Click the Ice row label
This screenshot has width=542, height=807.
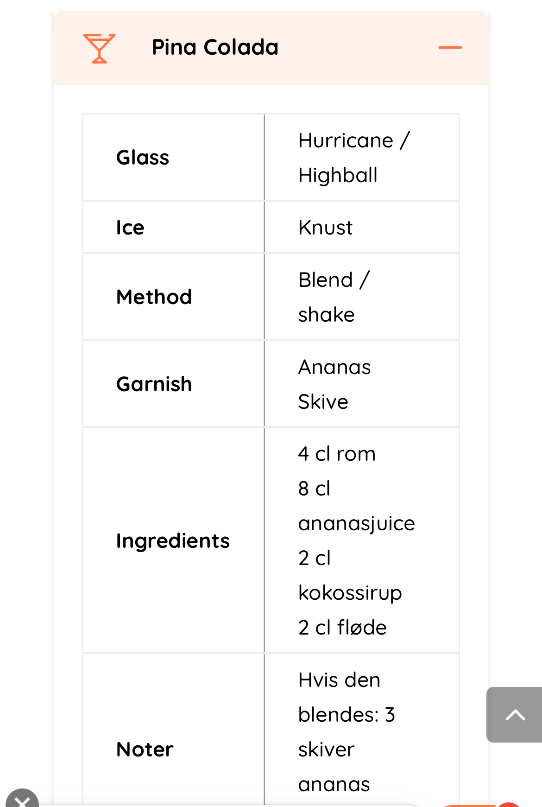[130, 228]
